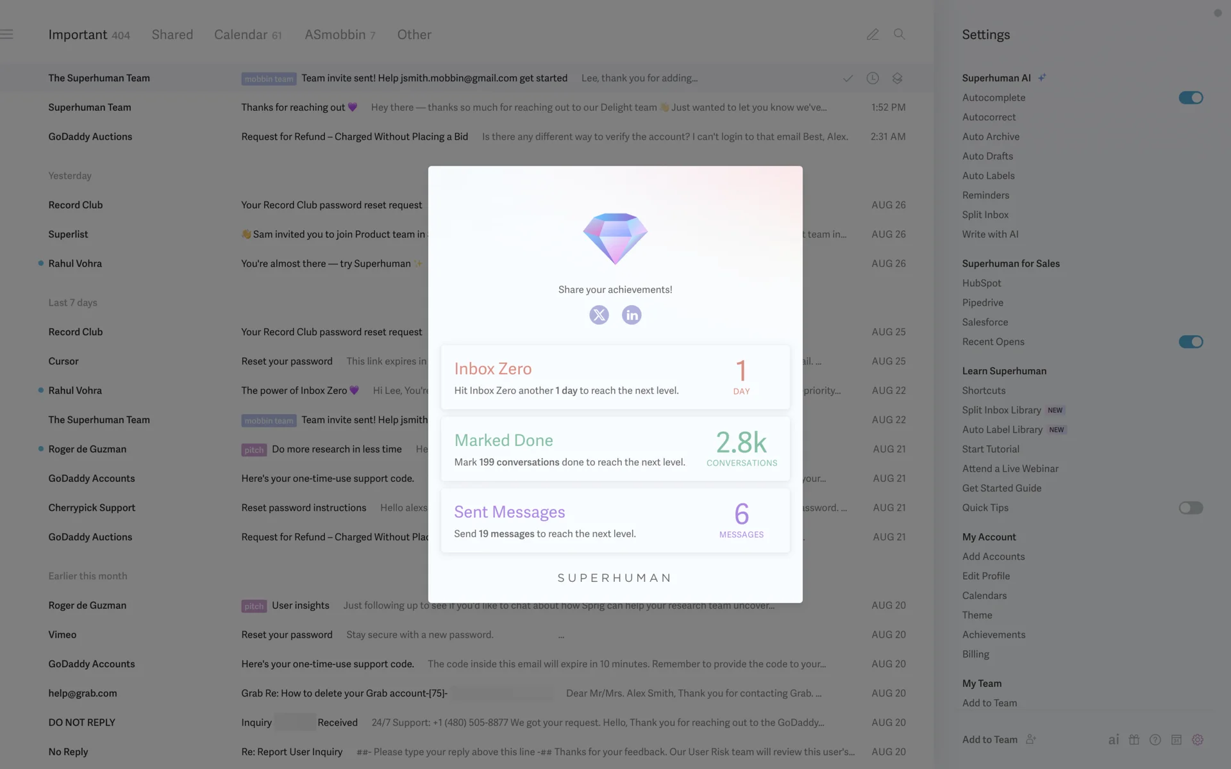The width and height of the screenshot is (1231, 769).
Task: Open the Split Inbox Library link
Action: [x=1001, y=410]
